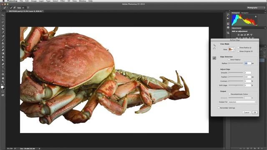Image resolution: width=267 pixels, height=150 pixels.
Task: Check the Remember Settings option
Action: tap(219, 108)
